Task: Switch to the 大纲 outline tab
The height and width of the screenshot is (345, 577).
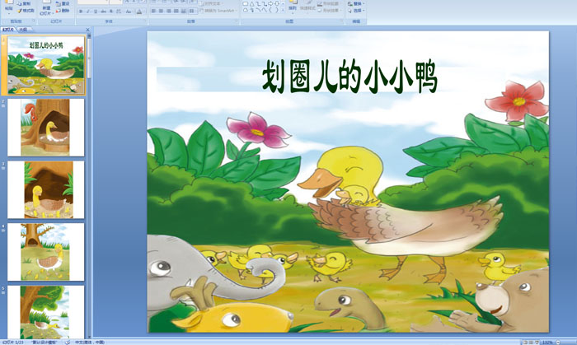Action: click(23, 30)
